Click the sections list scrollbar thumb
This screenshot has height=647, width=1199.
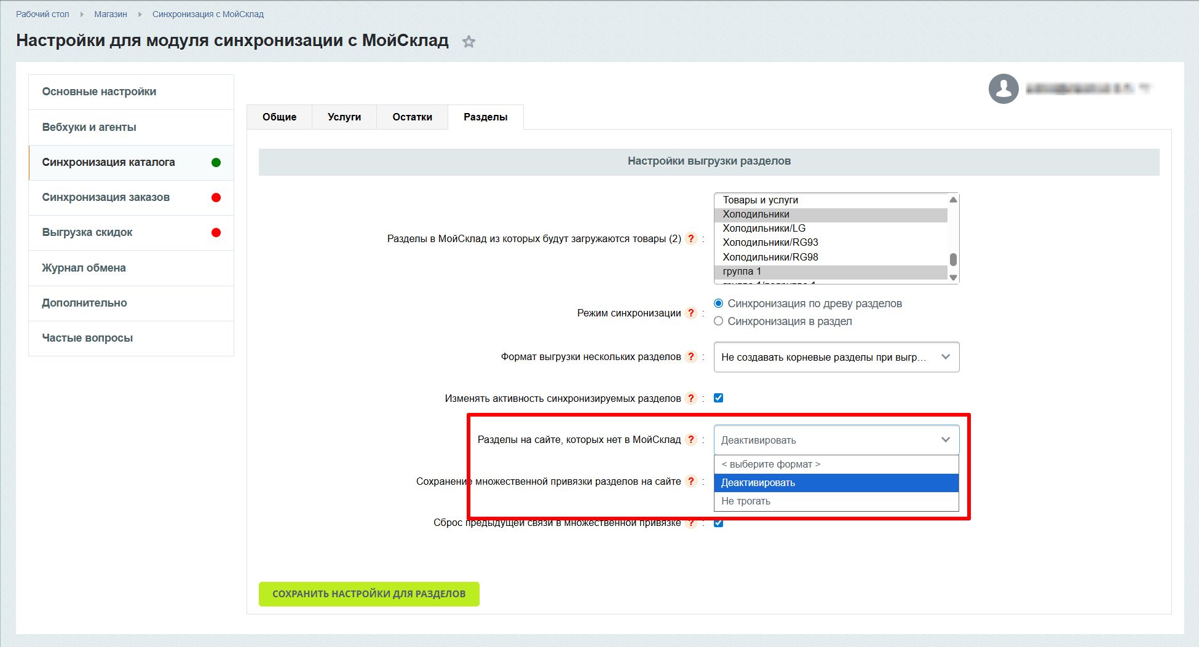953,259
